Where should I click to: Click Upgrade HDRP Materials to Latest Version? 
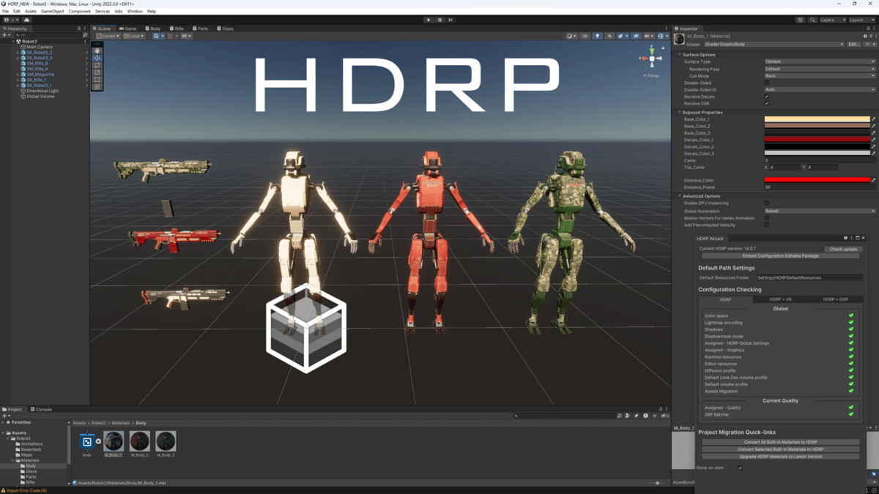click(781, 456)
